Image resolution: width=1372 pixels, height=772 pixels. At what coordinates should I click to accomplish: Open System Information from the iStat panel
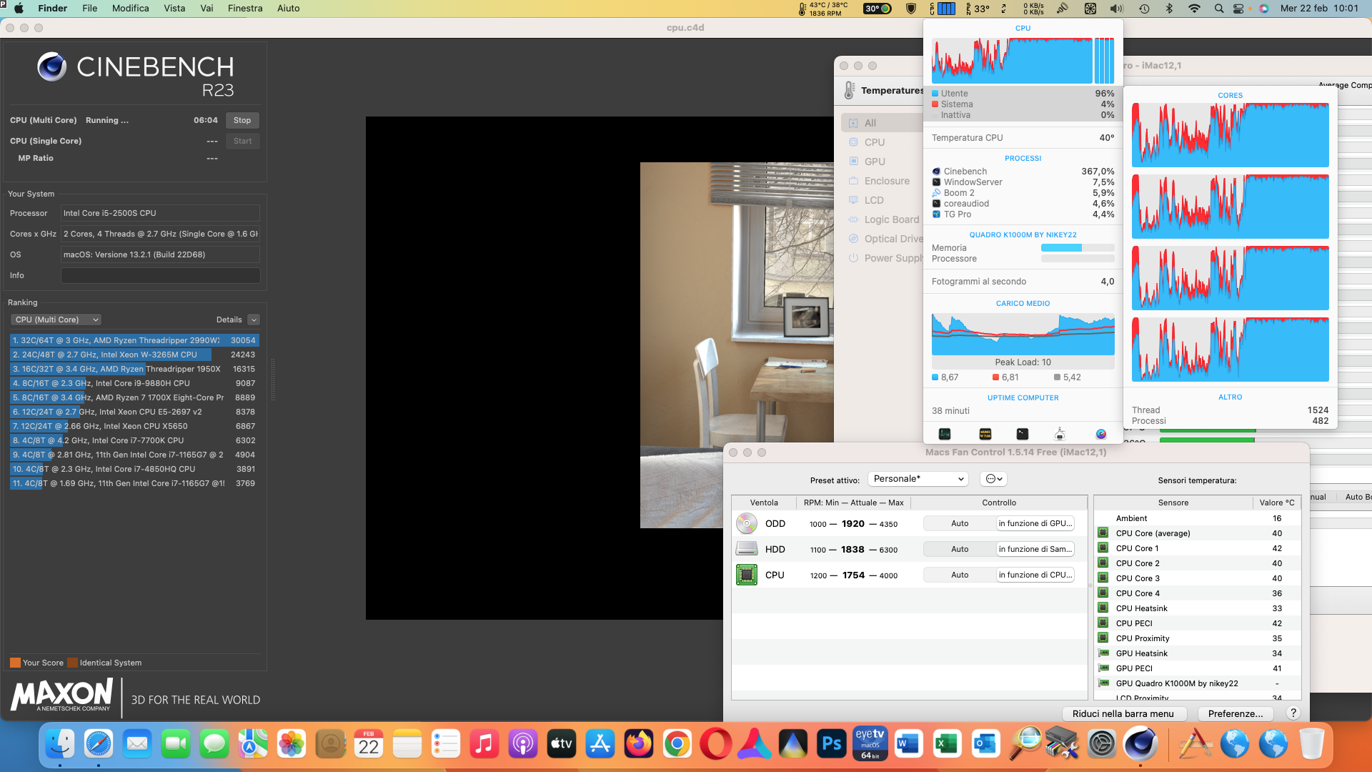tap(1060, 434)
